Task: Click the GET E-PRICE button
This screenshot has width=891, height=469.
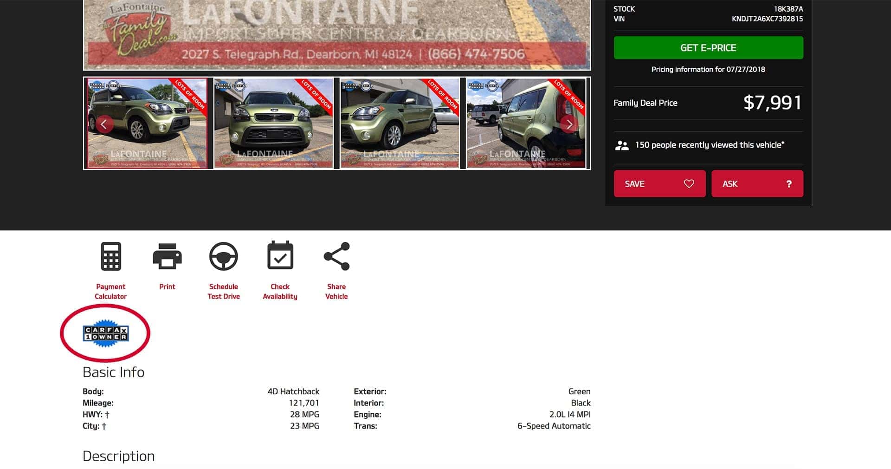Action: click(x=708, y=48)
